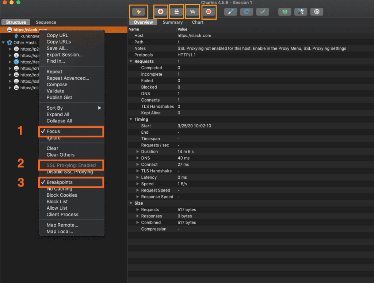Click the padlock SSL Proxying toolbar icon
Screen dimensions: 374x283
(177, 12)
